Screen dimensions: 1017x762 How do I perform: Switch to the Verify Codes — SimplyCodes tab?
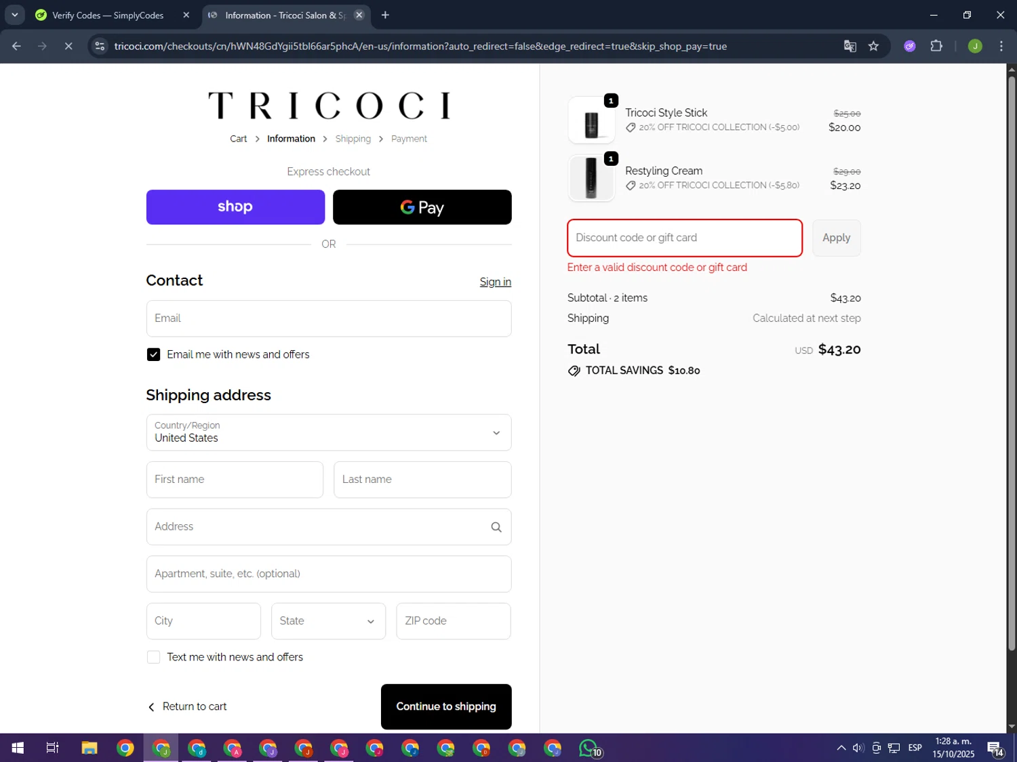click(x=108, y=15)
